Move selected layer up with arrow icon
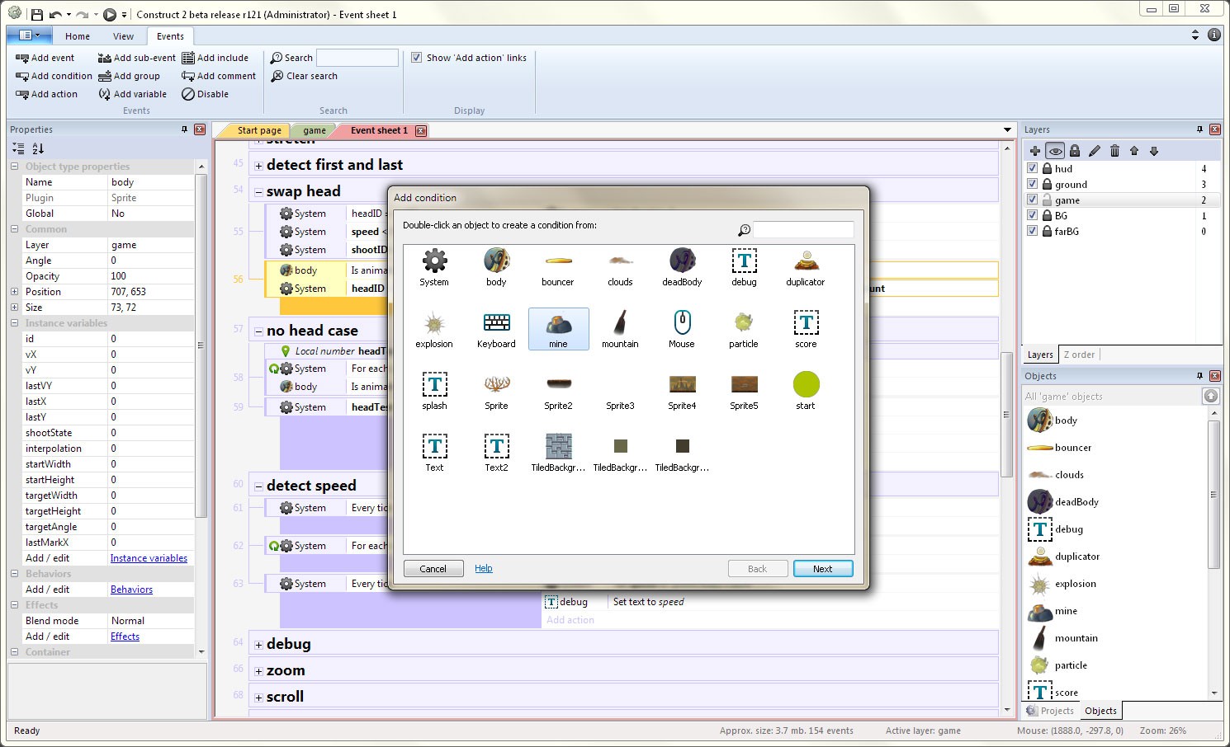1230x747 pixels. 1134,151
